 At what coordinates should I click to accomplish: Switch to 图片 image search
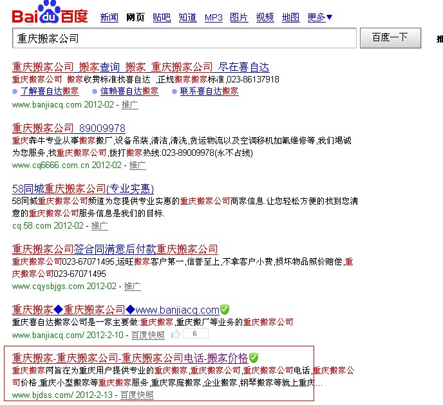239,17
